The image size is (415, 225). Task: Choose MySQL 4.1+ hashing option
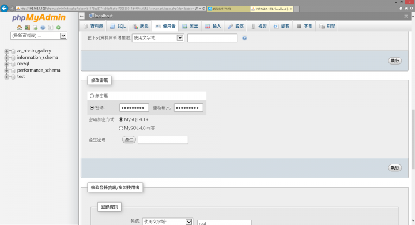[x=121, y=119]
